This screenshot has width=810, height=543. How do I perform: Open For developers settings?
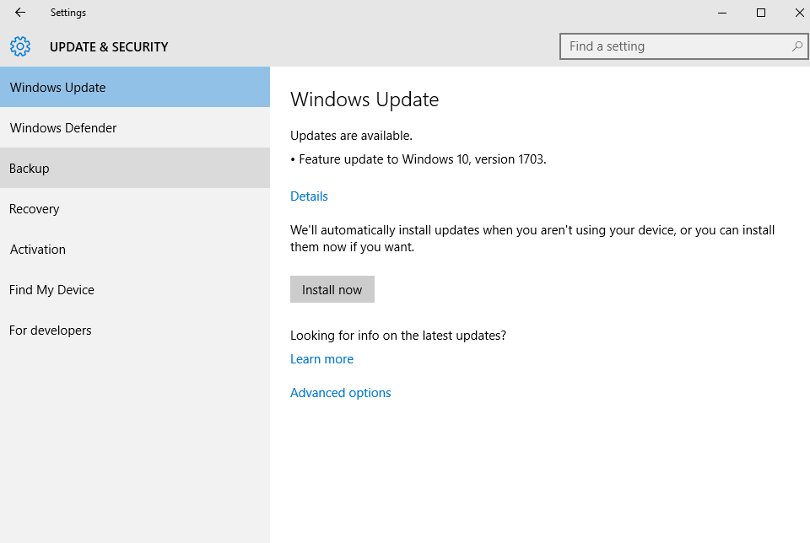point(135,331)
